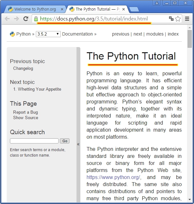Focus the Quick search input field
The image size is (194, 204).
tap(34, 141)
